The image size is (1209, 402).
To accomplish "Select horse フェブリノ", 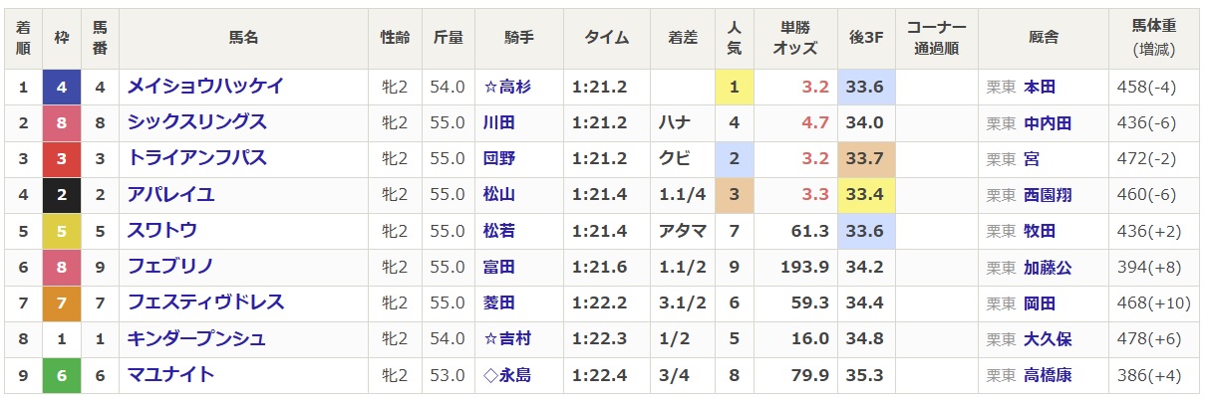I will (x=170, y=267).
